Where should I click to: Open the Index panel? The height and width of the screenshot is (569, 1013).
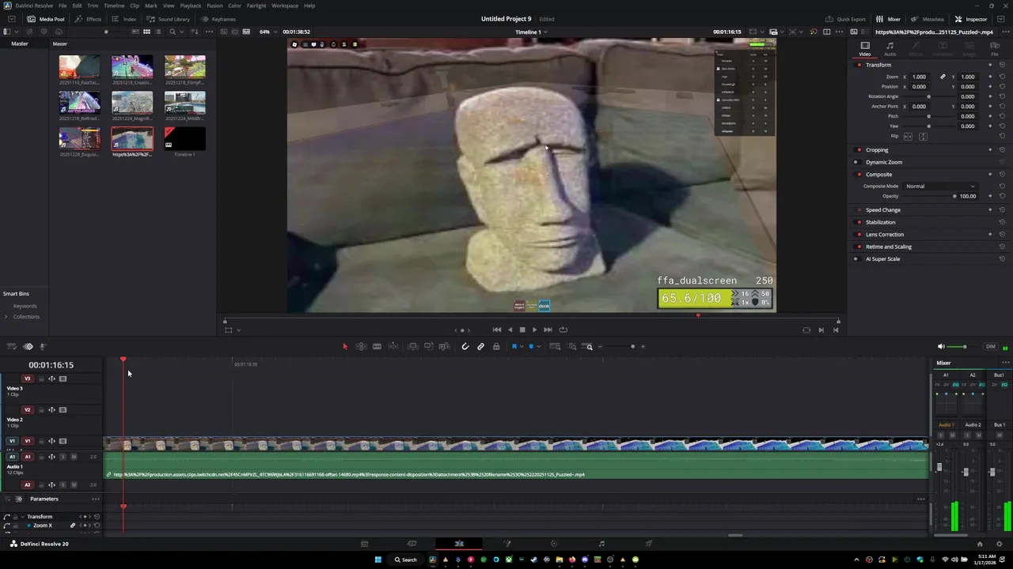[124, 19]
